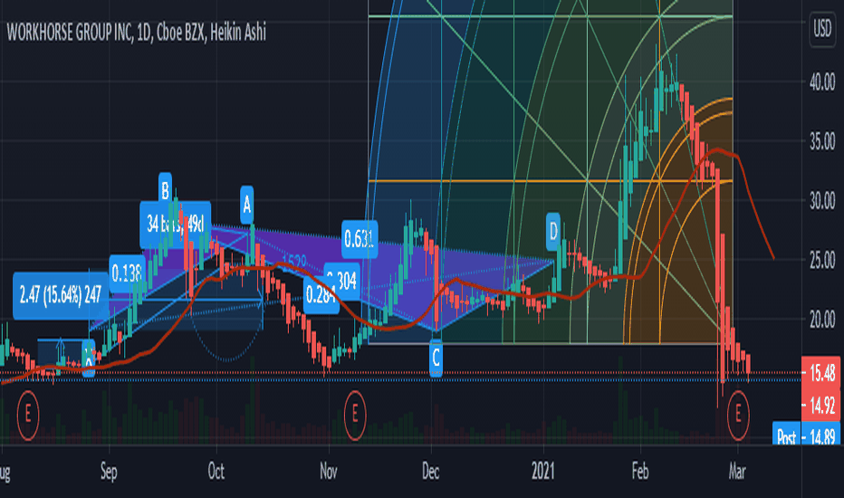
Task: Select the B pattern point label
Action: (x=165, y=190)
